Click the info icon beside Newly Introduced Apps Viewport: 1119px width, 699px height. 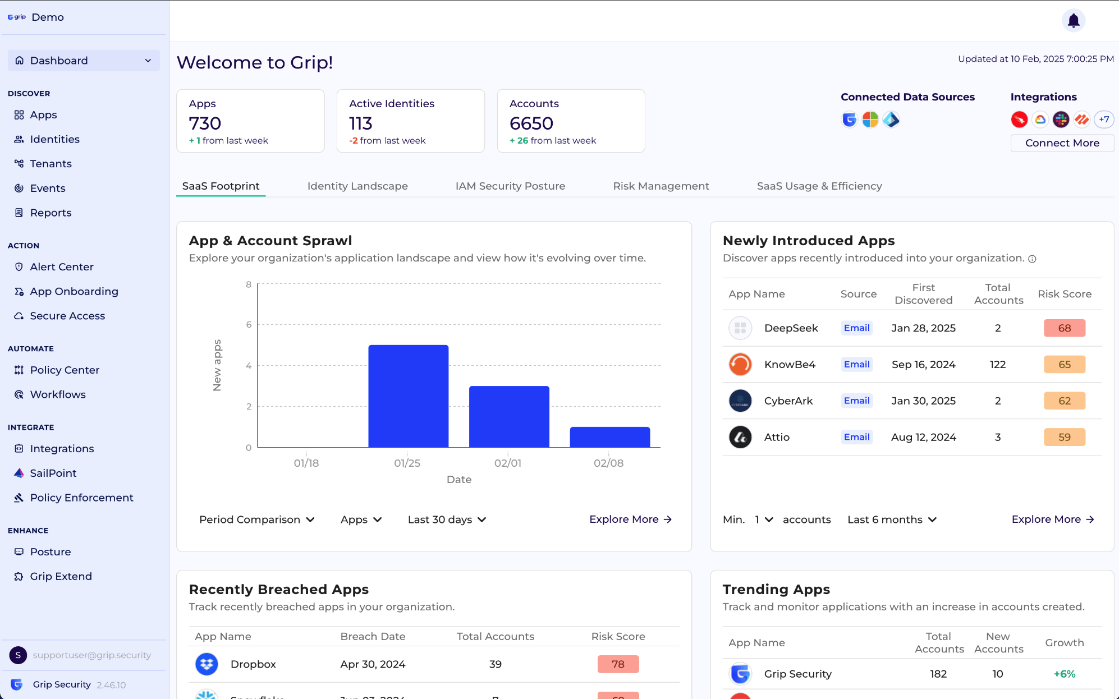pos(1032,259)
